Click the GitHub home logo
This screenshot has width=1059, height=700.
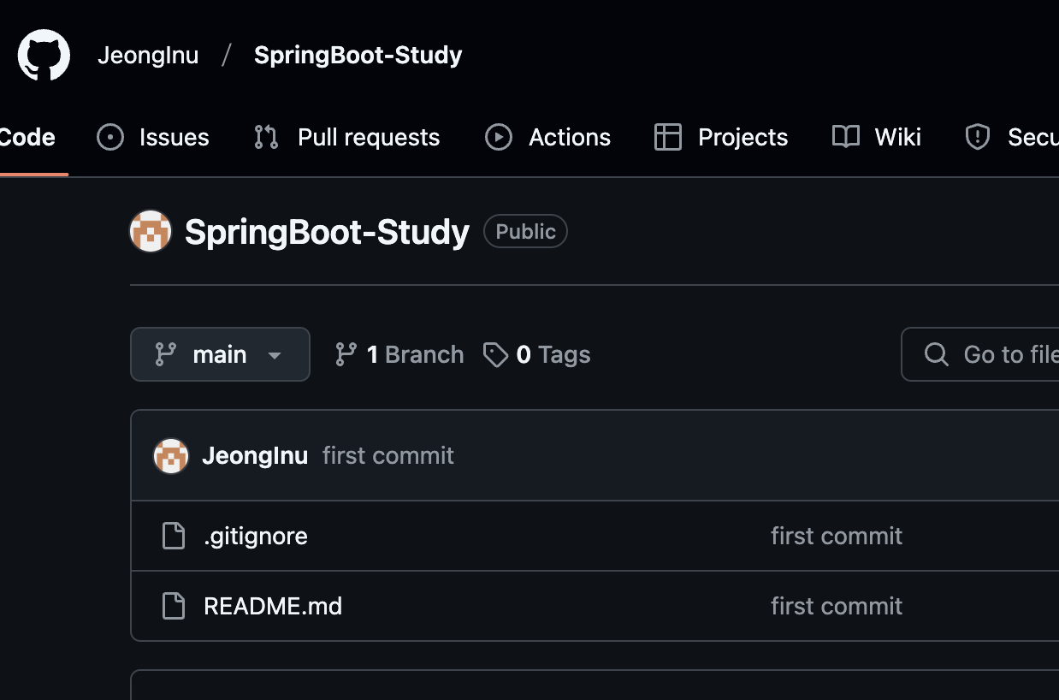click(43, 55)
